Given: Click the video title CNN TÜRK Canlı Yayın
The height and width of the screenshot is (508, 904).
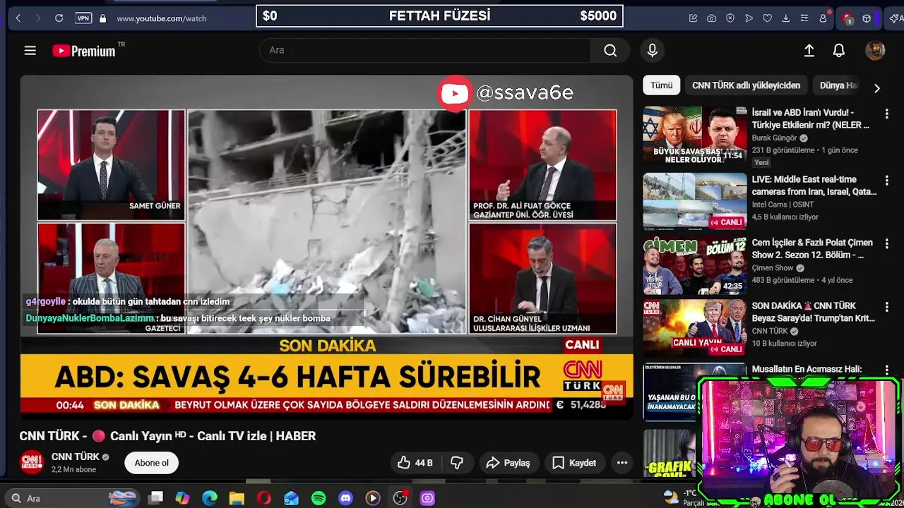Looking at the screenshot, I should click(167, 436).
